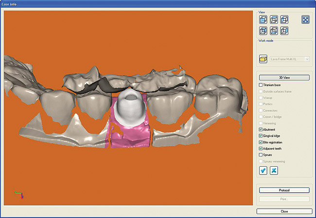Click the blue X deselect-all icon

click(x=274, y=171)
